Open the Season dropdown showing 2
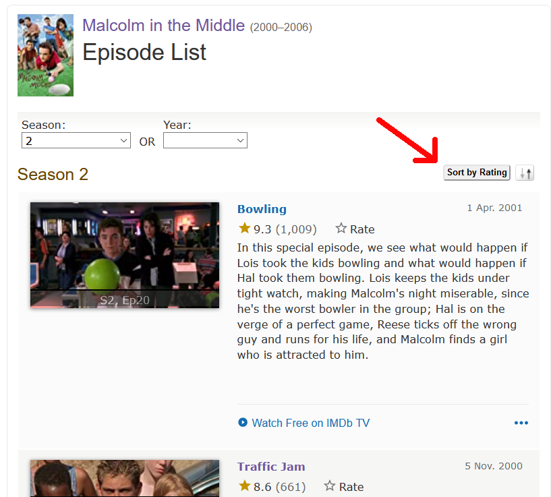 (x=76, y=140)
